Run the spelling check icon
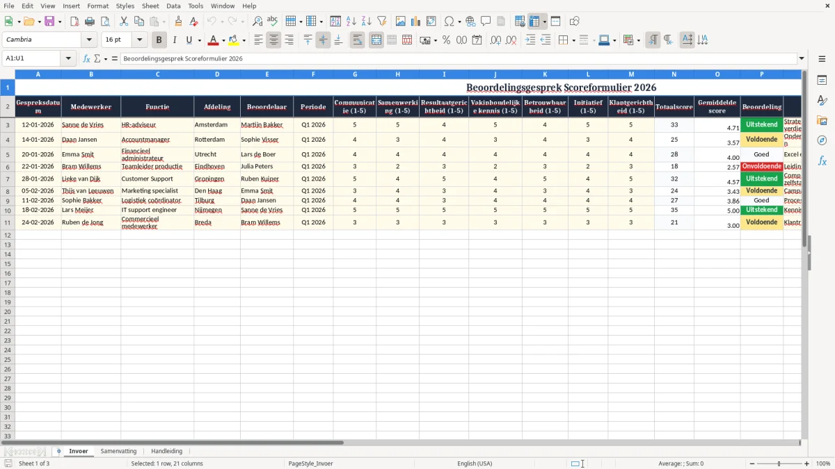This screenshot has height=469, width=835. click(x=272, y=22)
